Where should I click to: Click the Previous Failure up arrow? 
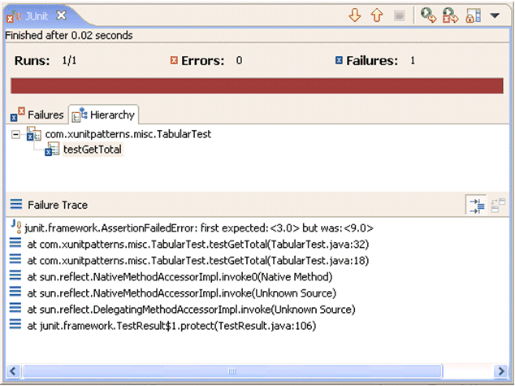(x=376, y=15)
